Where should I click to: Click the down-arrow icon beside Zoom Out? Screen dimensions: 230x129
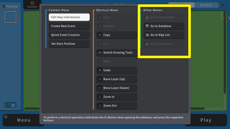coord(100,106)
